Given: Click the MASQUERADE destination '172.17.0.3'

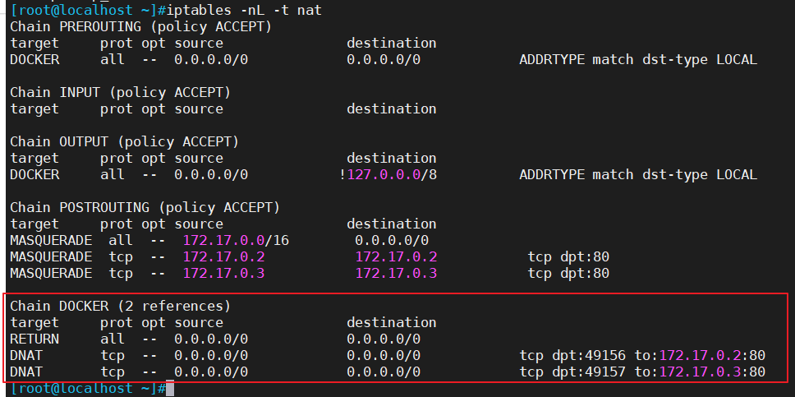Looking at the screenshot, I should 396,273.
